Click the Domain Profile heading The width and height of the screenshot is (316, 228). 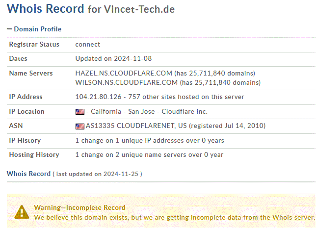click(37, 29)
